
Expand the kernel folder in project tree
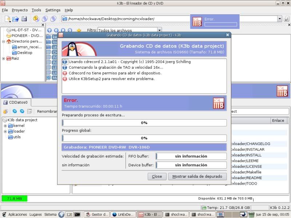coord(5,126)
